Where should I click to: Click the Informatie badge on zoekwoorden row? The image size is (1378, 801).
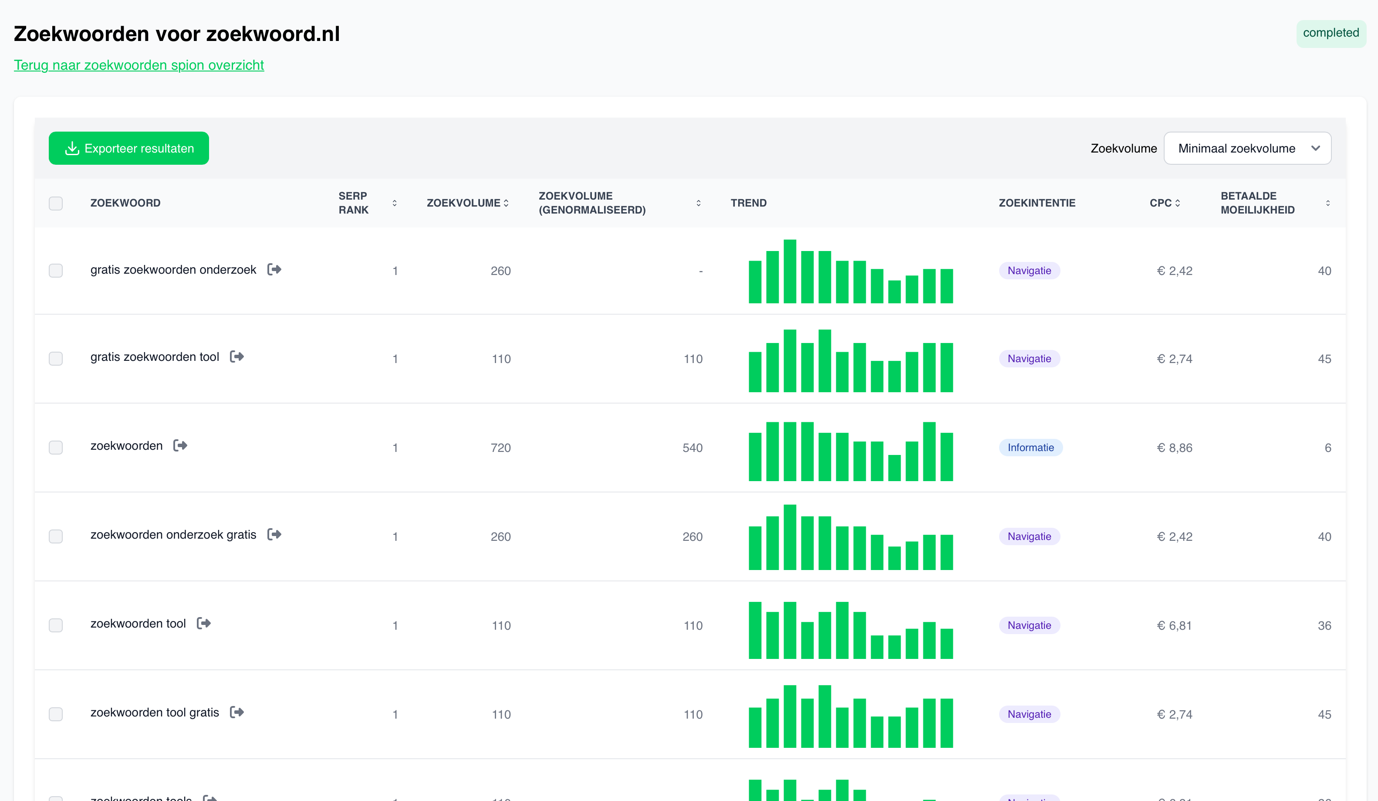point(1030,447)
